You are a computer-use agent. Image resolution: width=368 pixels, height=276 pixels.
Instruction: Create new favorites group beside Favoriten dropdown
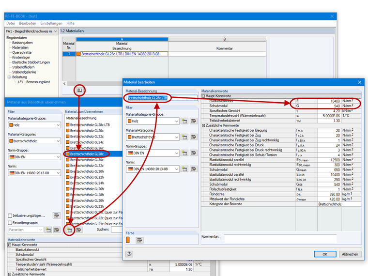48,230
